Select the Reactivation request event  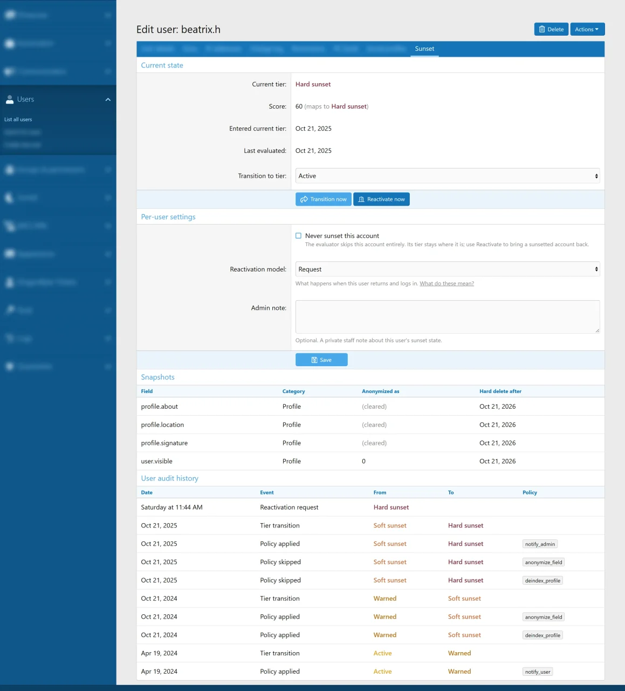[289, 507]
